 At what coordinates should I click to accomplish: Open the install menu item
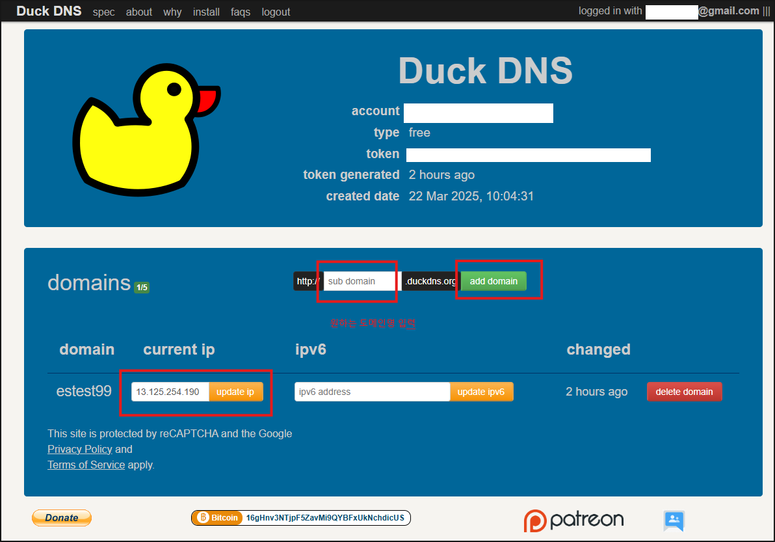tap(206, 12)
